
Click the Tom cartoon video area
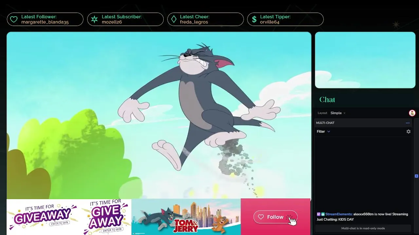[x=159, y=115]
